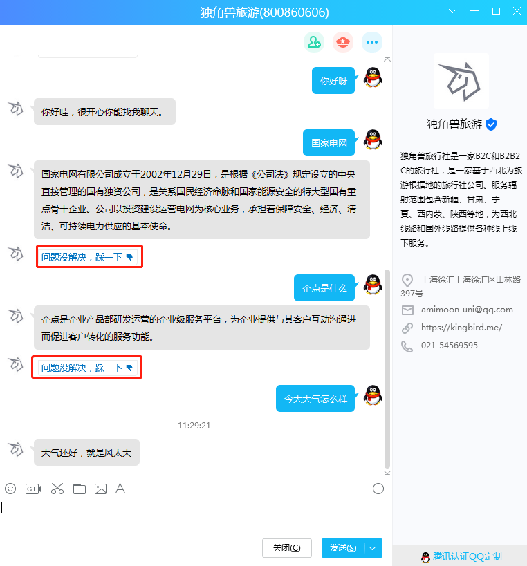This screenshot has height=566, width=527.
Task: Click the location pin icon
Action: 407,280
